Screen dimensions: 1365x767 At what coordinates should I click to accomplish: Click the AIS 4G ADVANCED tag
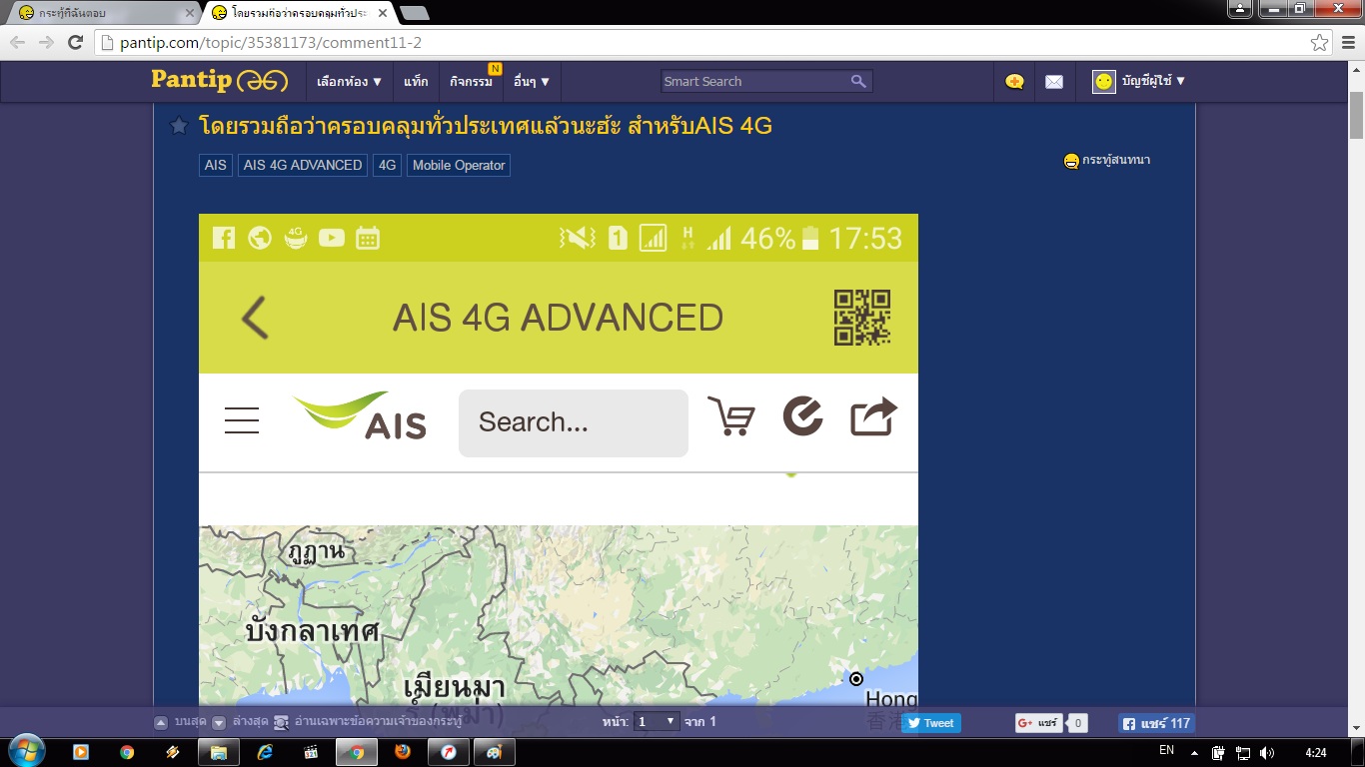(303, 165)
